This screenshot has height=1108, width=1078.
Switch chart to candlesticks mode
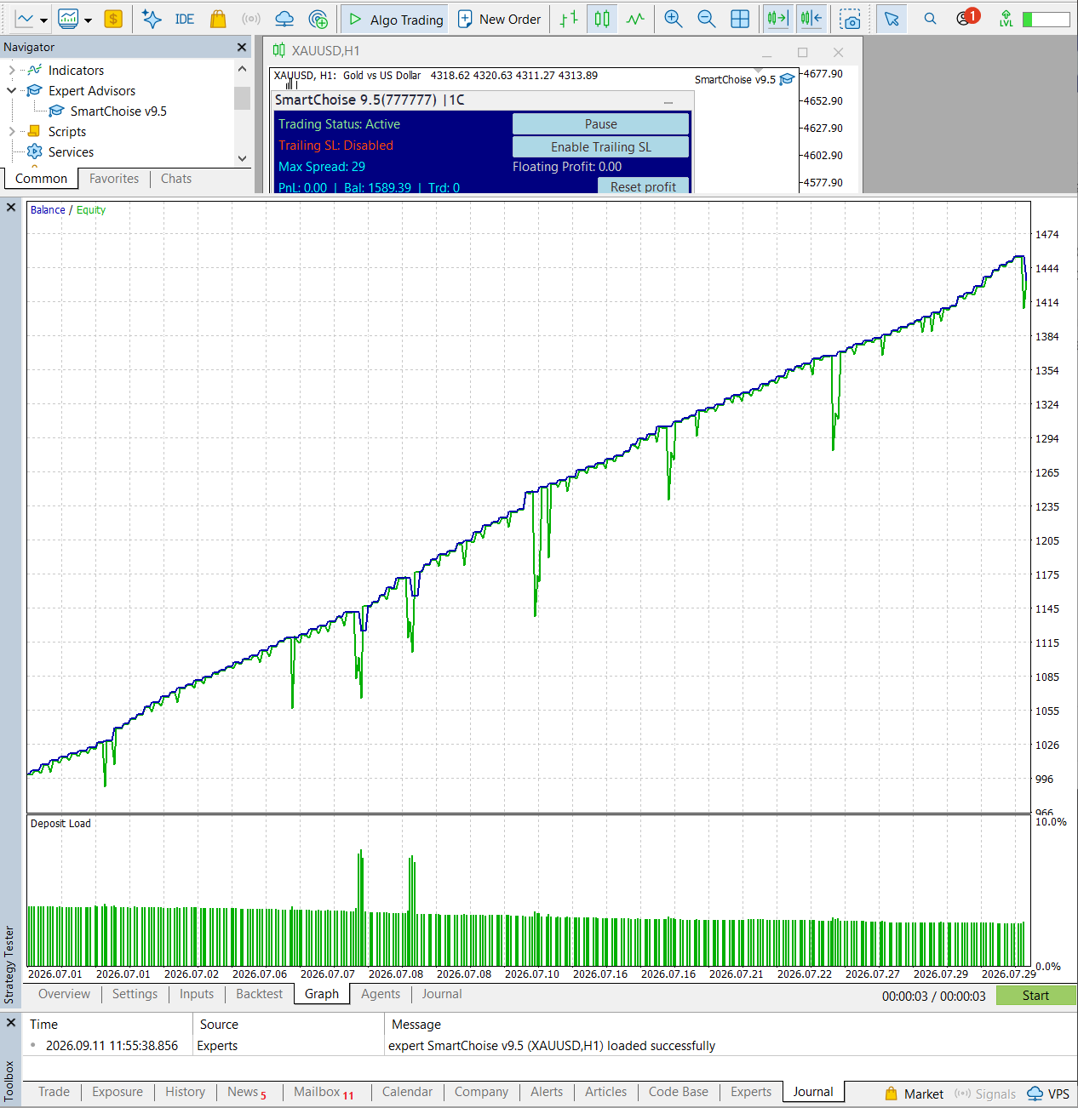(x=602, y=19)
